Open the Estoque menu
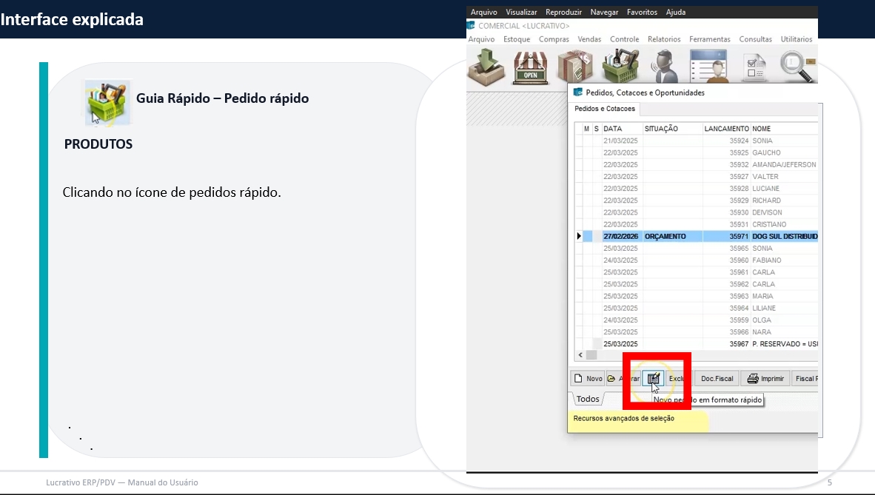Image resolution: width=875 pixels, height=495 pixels. point(517,39)
